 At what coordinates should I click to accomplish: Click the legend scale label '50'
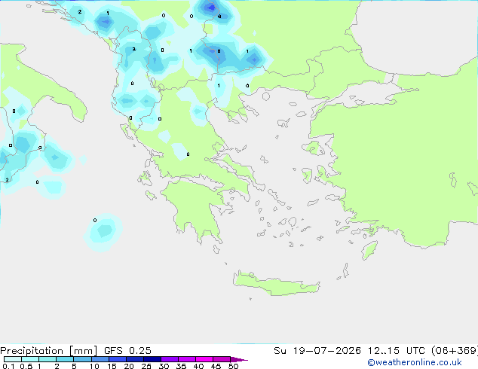[233, 366]
